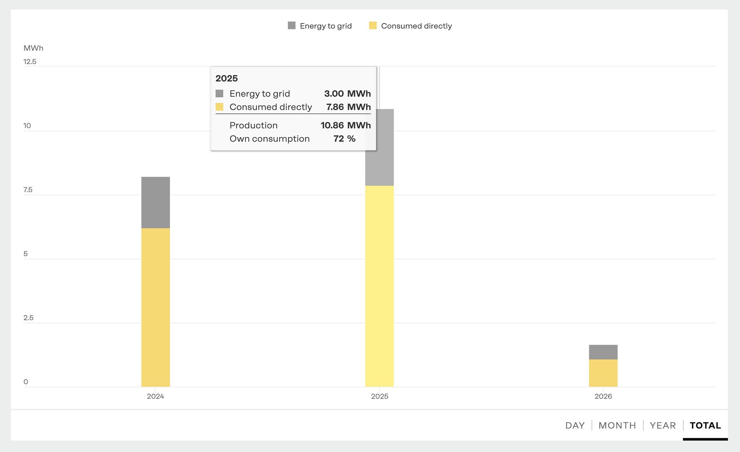Click the Energy to grid legend label
Viewport: 740px width, 452px height.
[326, 26]
